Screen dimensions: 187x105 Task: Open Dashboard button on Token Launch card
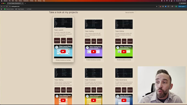[57, 41]
